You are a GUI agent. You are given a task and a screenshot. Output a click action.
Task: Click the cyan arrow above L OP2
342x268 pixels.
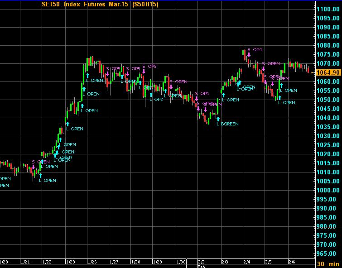pos(151,95)
